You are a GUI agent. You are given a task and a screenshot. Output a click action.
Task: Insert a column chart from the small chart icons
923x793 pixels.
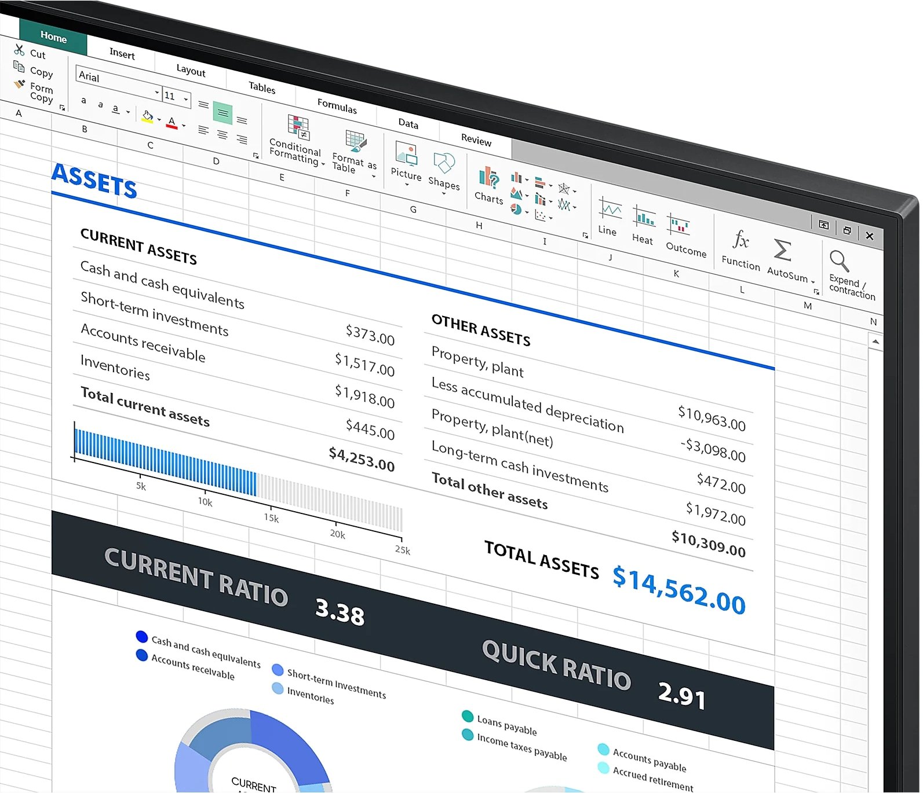516,178
